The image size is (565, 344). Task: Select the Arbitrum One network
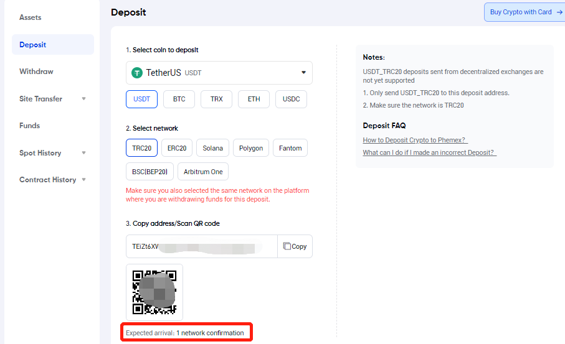203,172
